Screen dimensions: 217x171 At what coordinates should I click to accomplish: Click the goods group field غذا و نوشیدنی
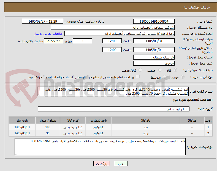click(114, 109)
